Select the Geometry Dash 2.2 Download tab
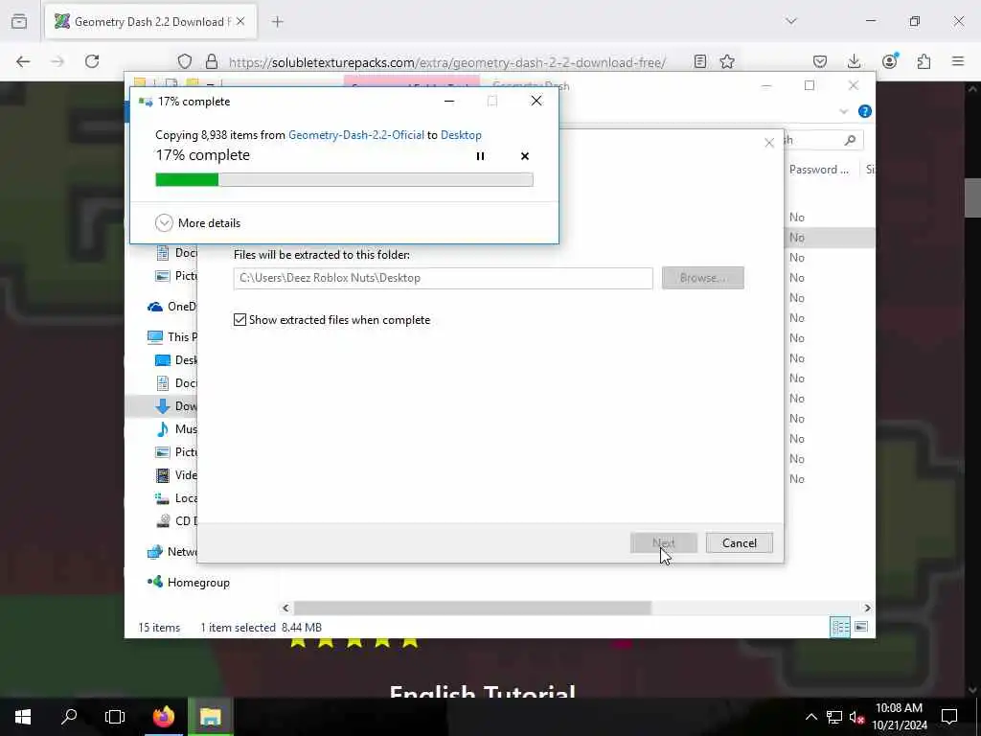This screenshot has height=736, width=981. pyautogui.click(x=149, y=22)
